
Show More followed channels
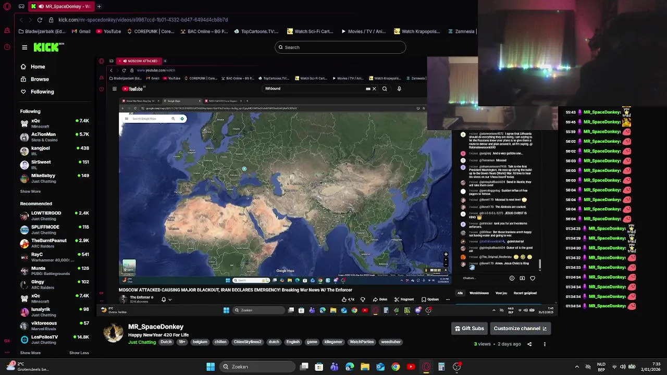tap(30, 191)
